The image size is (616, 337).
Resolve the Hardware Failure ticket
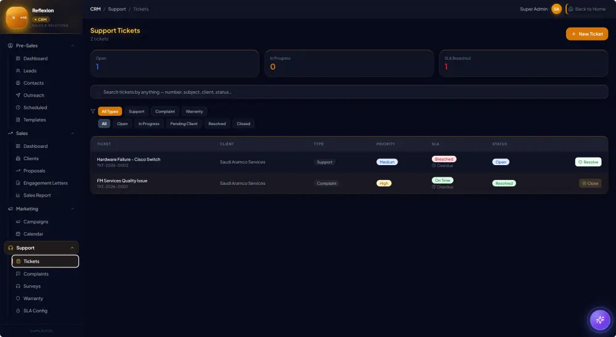click(x=588, y=162)
